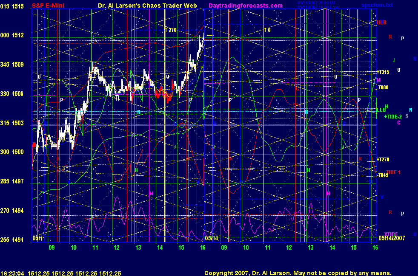Image resolution: width=418 pixels, height=276 pixels.
Task: Click the 015 1515 price axis label
Action: click(12, 6)
